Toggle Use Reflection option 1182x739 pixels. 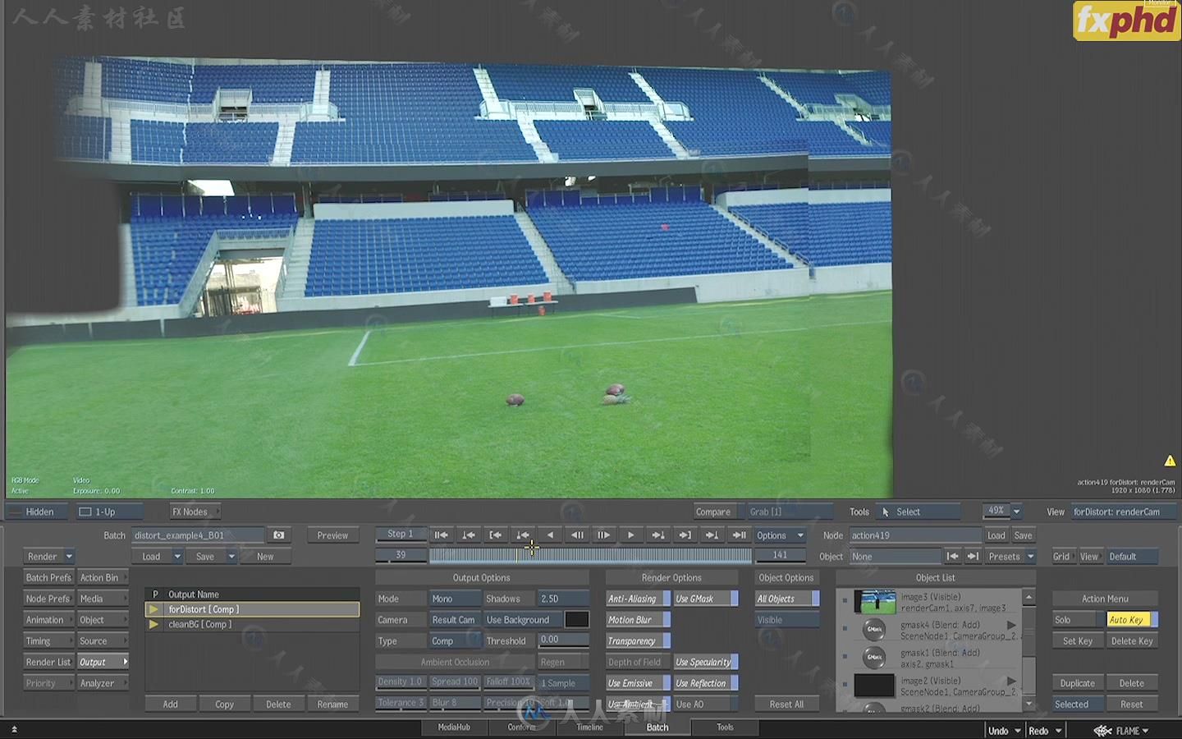[x=706, y=683]
